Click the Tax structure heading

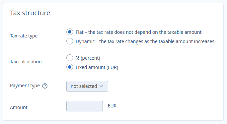(30, 13)
